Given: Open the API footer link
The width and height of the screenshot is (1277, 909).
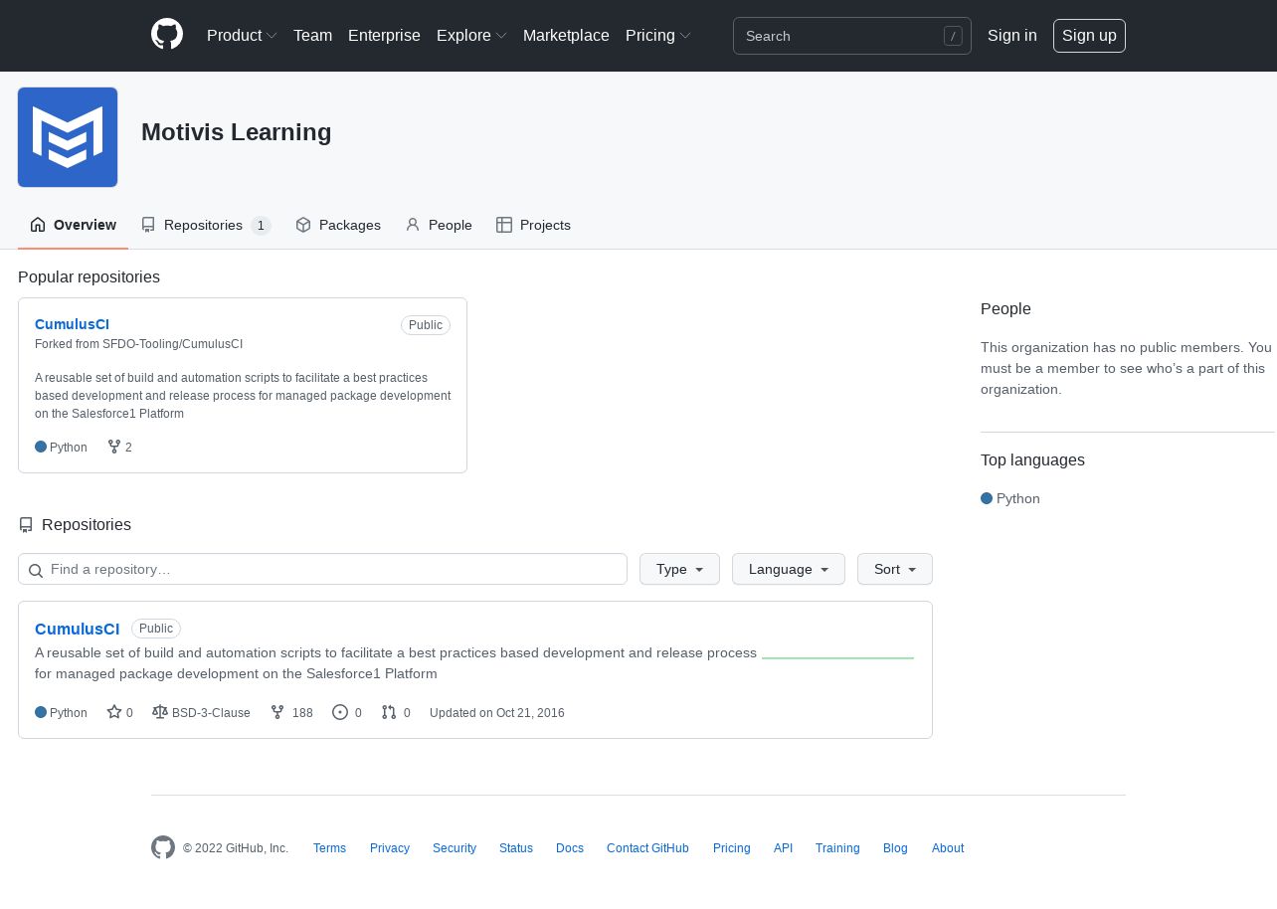Looking at the screenshot, I should (784, 848).
